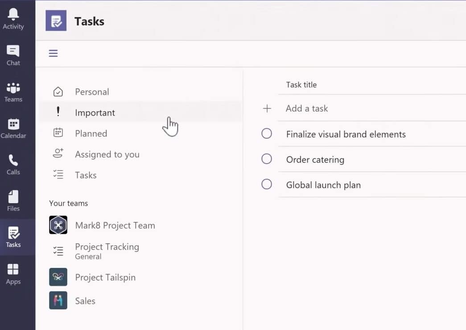Collapse the hamburger navigation menu
Viewport: 466px width, 330px height.
point(54,54)
